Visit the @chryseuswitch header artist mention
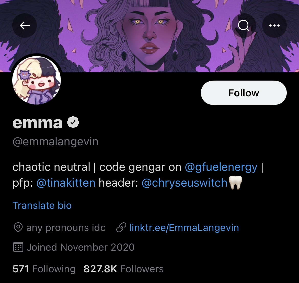The width and height of the screenshot is (299, 283). [185, 183]
